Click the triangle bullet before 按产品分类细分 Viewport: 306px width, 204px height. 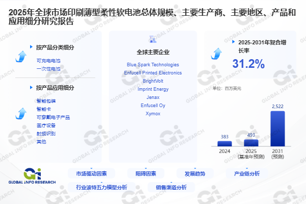pos(31,47)
